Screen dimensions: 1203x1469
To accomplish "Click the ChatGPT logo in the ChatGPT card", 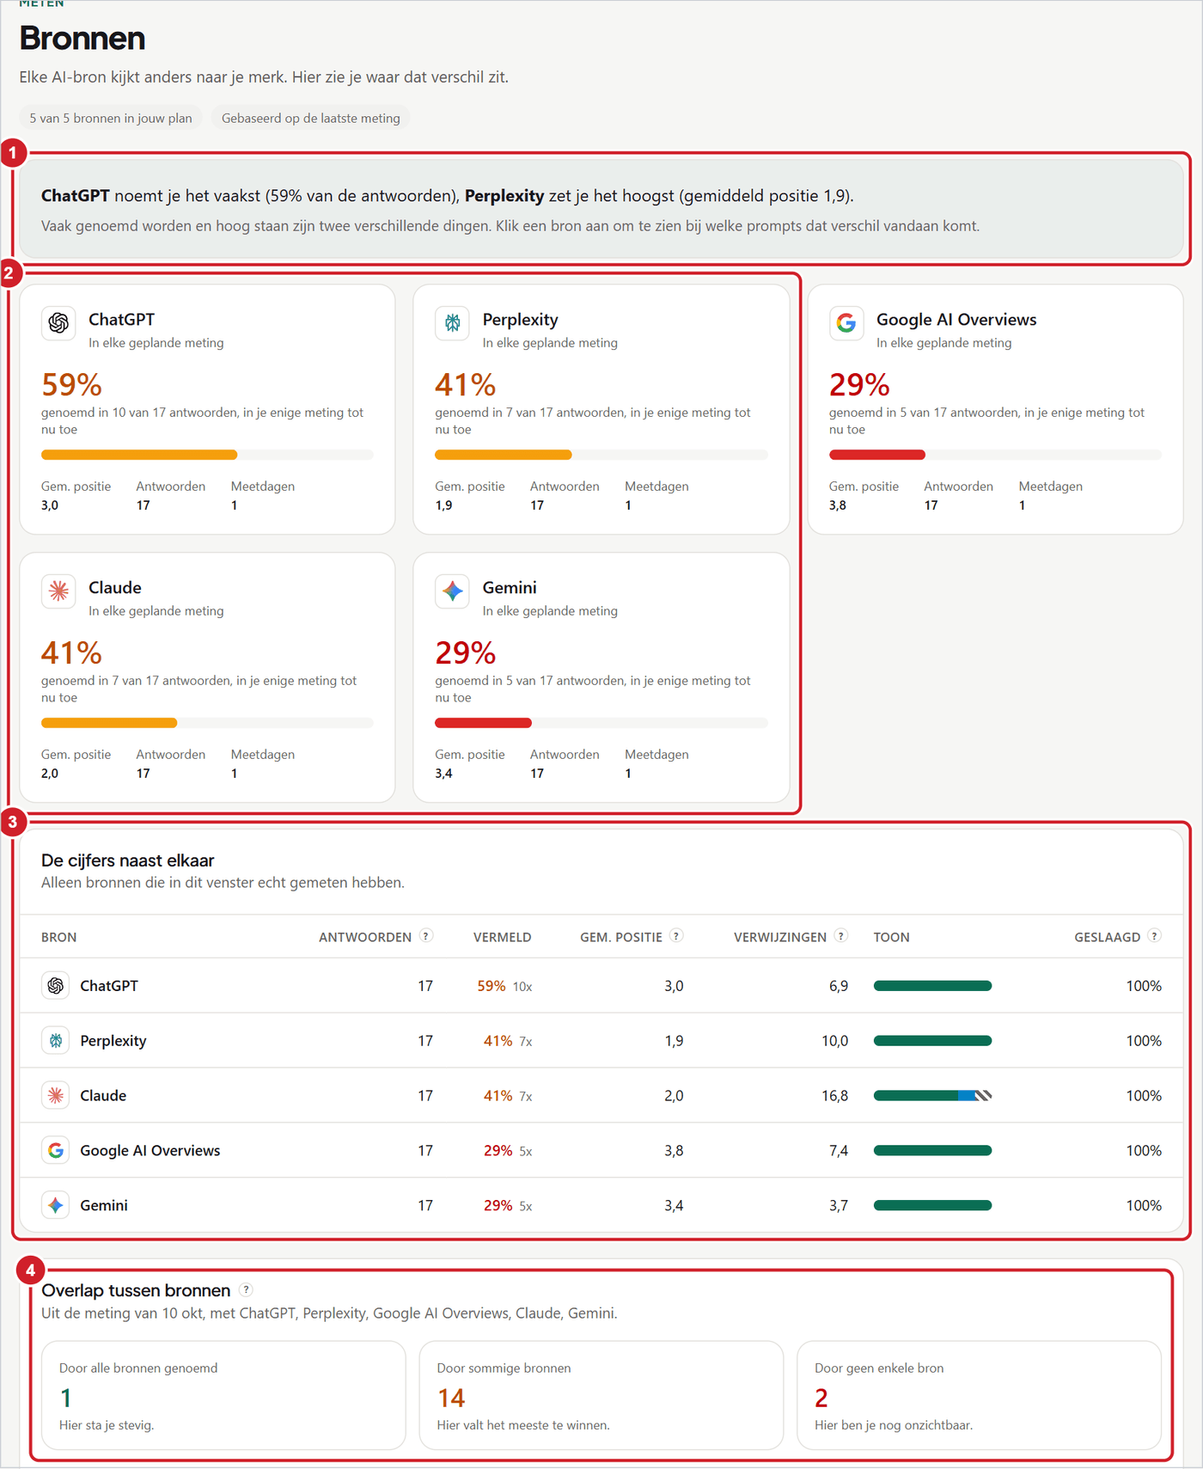I will [58, 323].
